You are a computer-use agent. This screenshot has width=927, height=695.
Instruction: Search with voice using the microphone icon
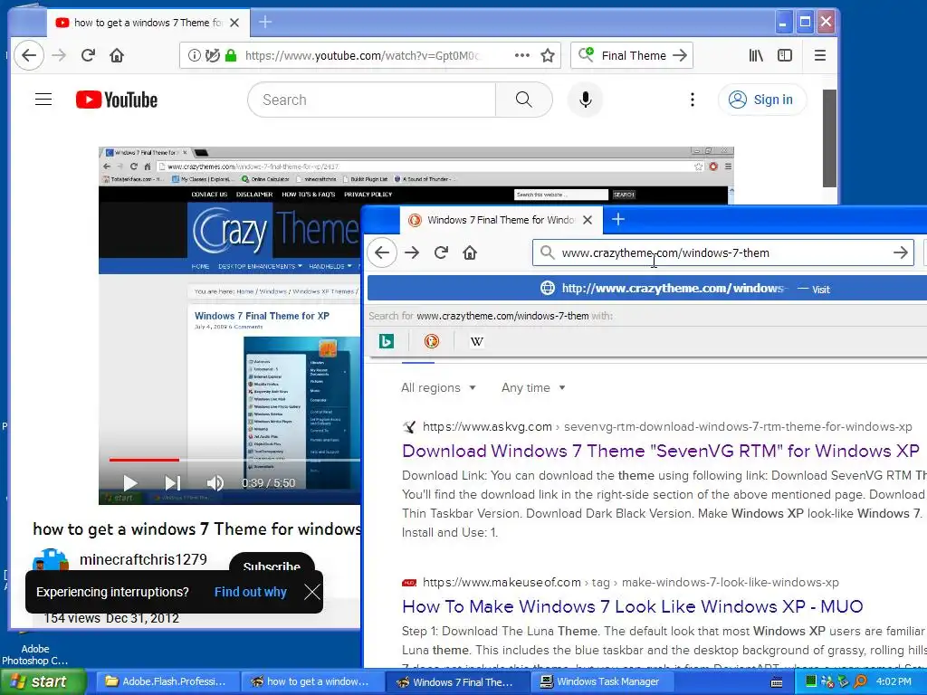[586, 100]
